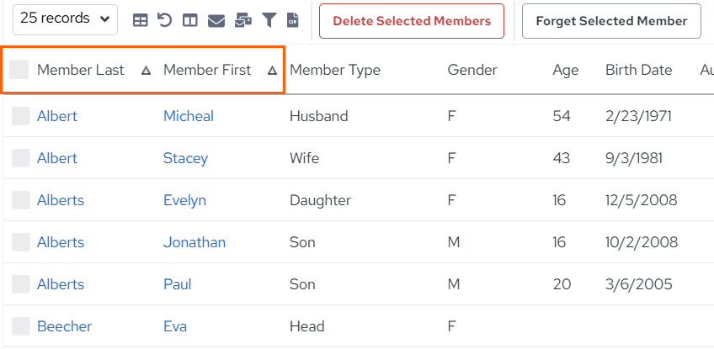Open the columns layout icon
The width and height of the screenshot is (714, 349).
[x=190, y=20]
